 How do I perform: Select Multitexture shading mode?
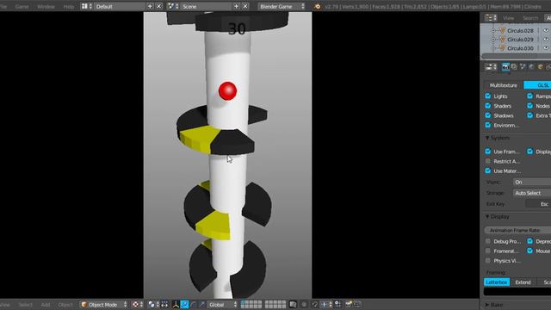pyautogui.click(x=503, y=85)
